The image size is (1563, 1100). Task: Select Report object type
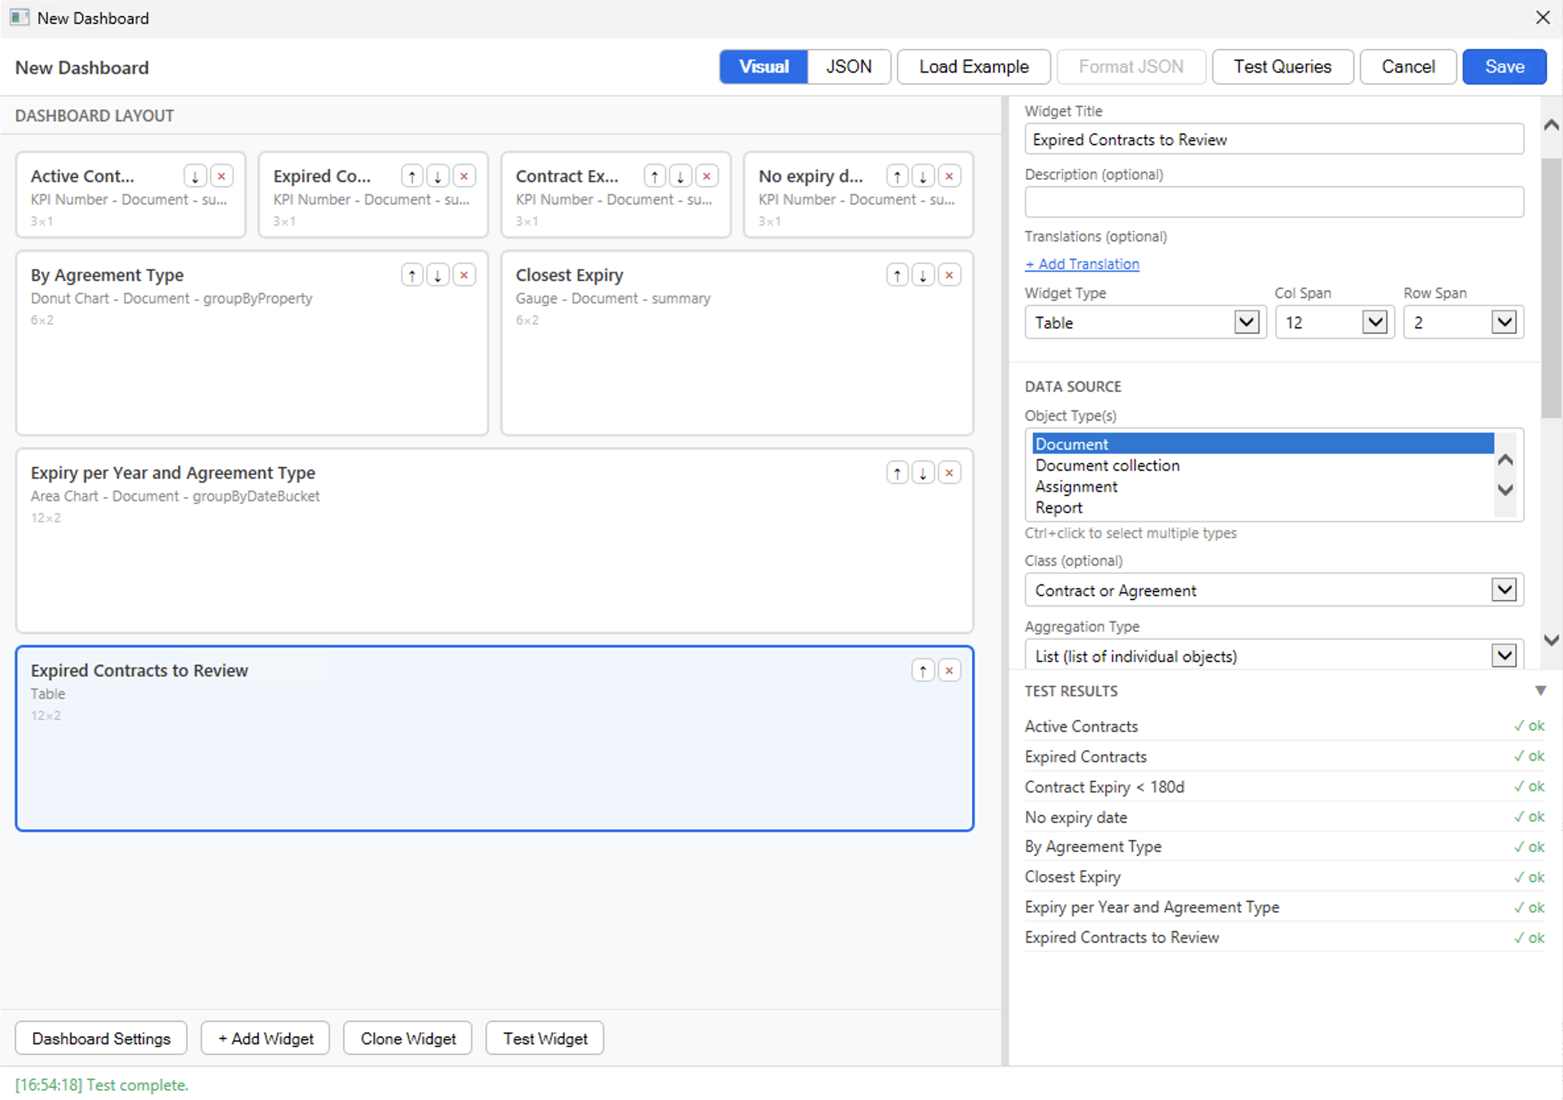(1263, 508)
